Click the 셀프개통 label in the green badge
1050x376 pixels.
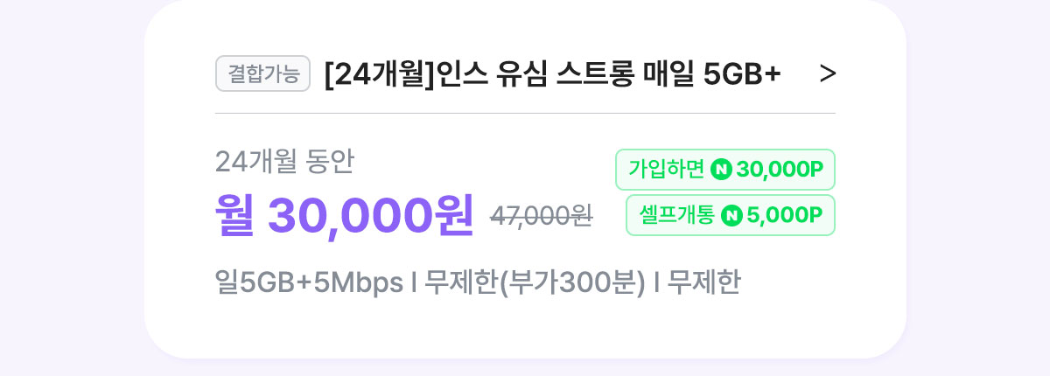click(676, 215)
